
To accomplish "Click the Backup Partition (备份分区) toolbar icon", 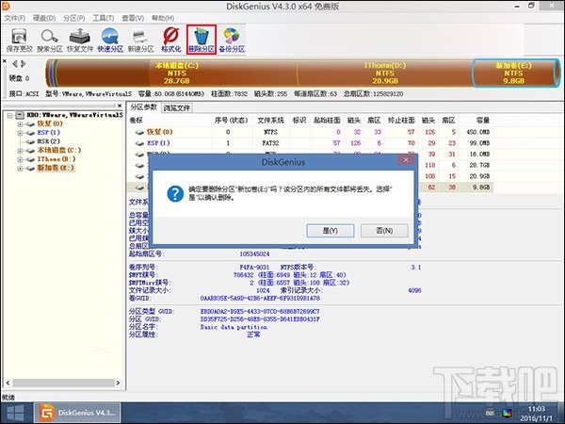I will [x=232, y=40].
